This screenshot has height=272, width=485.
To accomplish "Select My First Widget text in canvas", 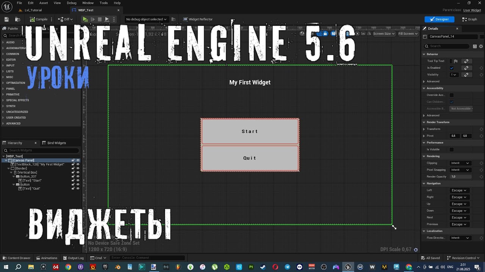I will point(250,82).
